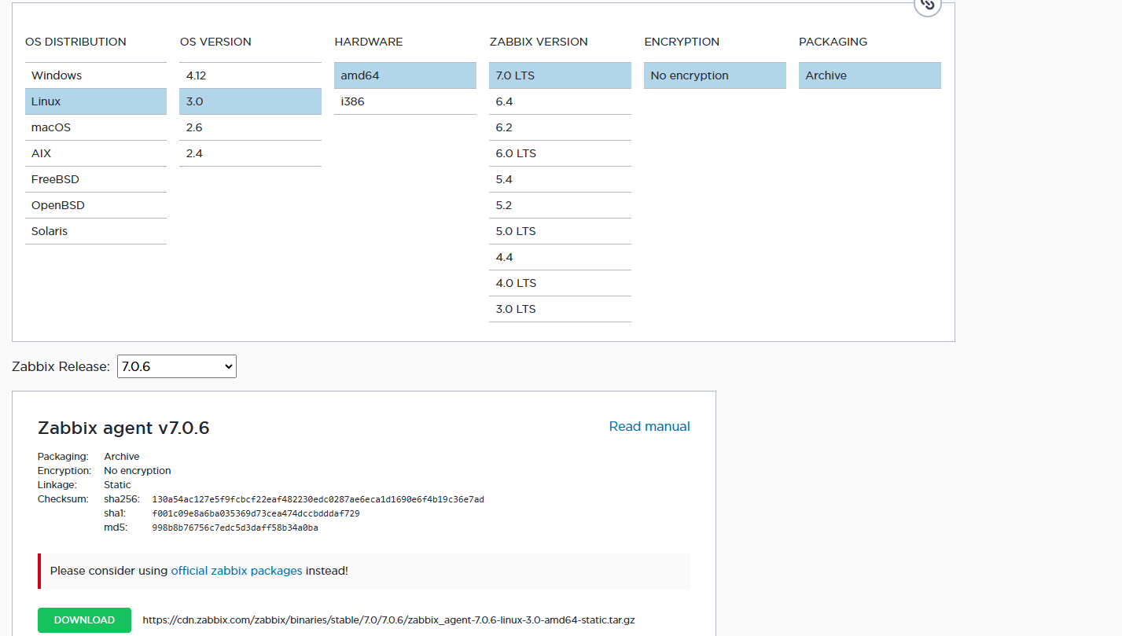Screen dimensions: 1122x636
Task: Choose macOS in OS distribution list
Action: [x=95, y=127]
